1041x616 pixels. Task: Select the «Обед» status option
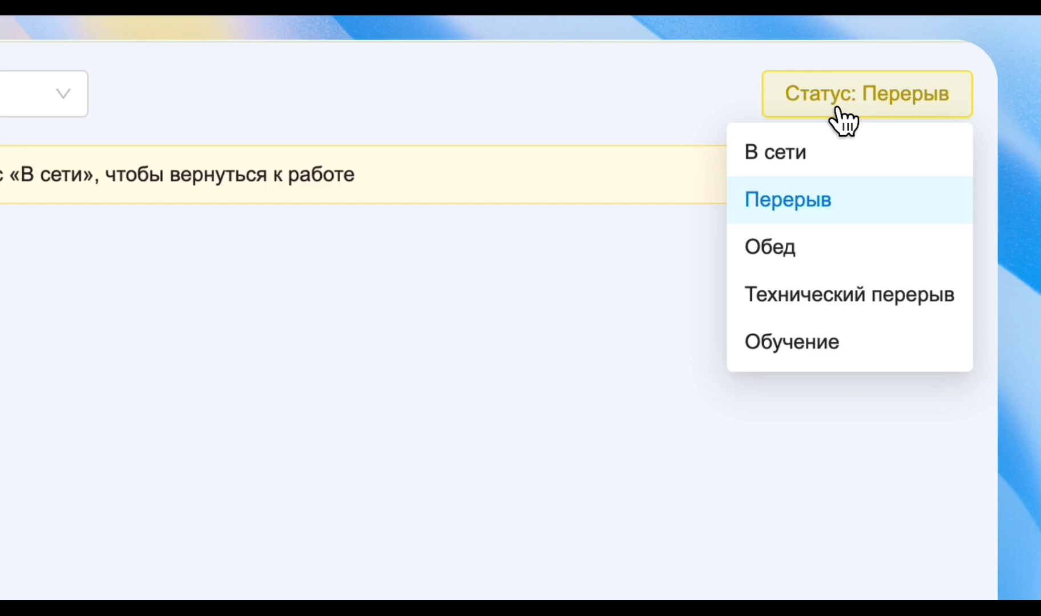tap(850, 247)
